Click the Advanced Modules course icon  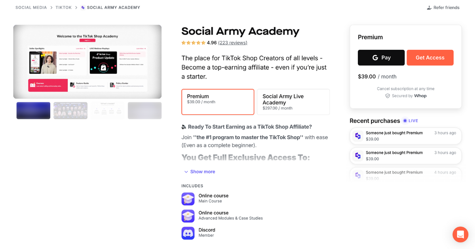188,216
